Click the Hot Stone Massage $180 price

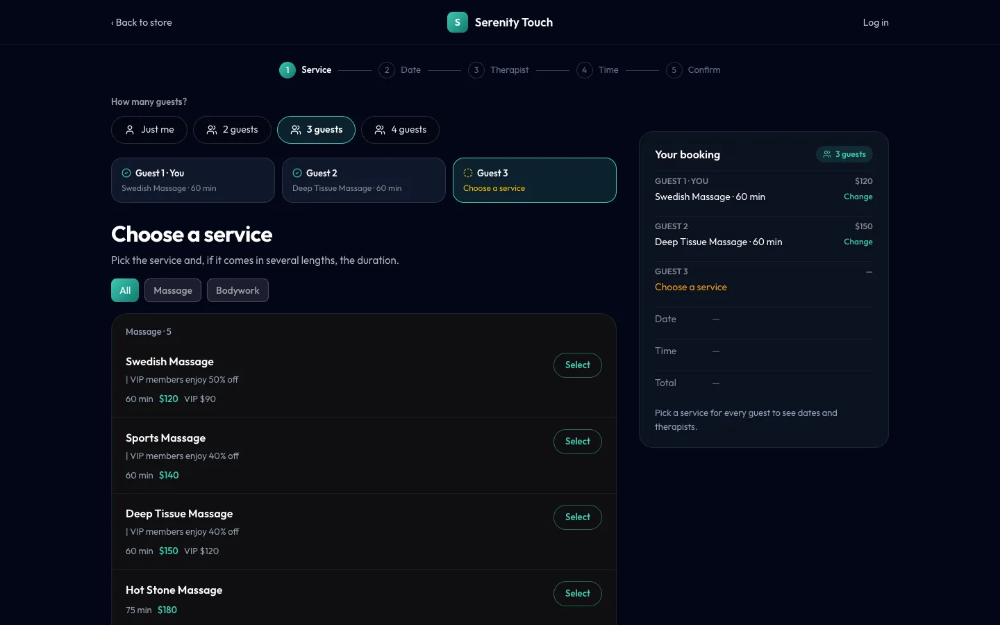tap(167, 610)
